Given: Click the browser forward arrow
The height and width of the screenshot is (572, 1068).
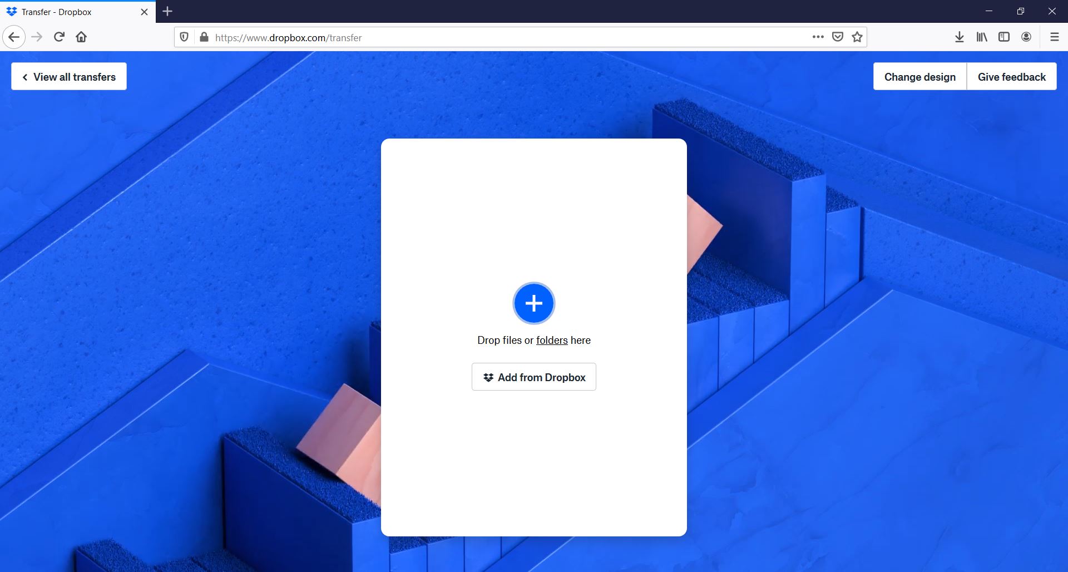Looking at the screenshot, I should pos(37,37).
